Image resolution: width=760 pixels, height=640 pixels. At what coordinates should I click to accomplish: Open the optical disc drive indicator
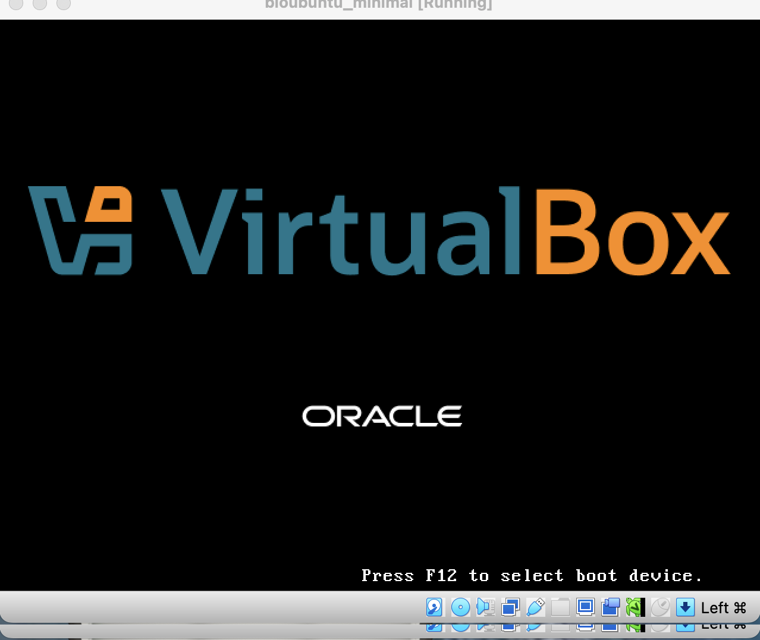[x=460, y=607]
